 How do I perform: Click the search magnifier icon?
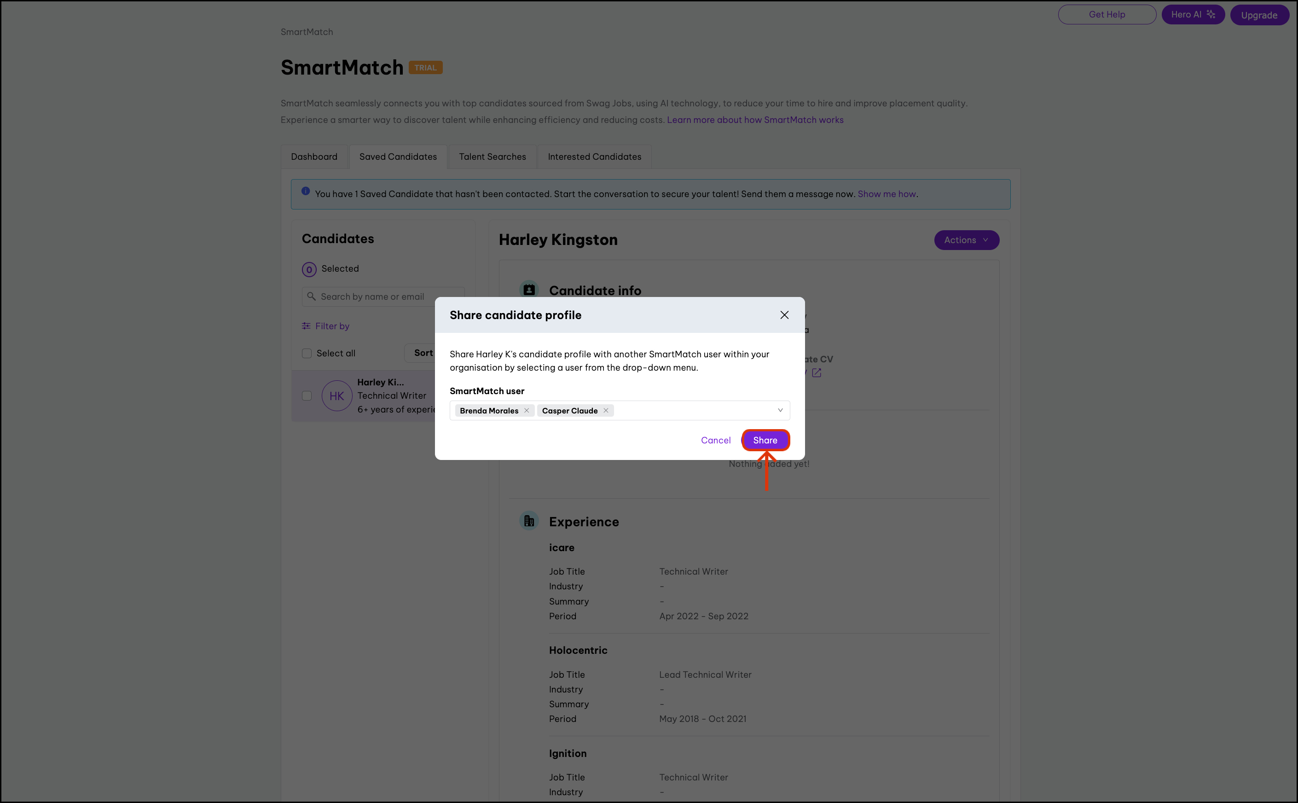tap(312, 297)
